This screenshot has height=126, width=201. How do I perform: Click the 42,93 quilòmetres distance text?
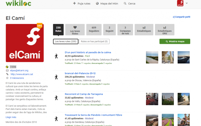point(74,56)
